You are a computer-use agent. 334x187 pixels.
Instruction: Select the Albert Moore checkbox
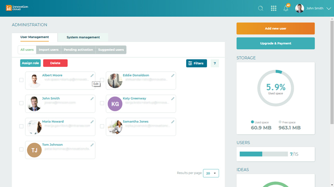coord(21,80)
